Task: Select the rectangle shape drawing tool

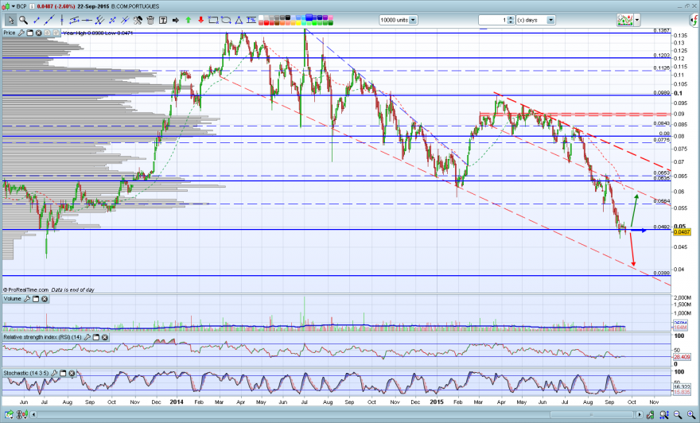Action: pos(213,20)
